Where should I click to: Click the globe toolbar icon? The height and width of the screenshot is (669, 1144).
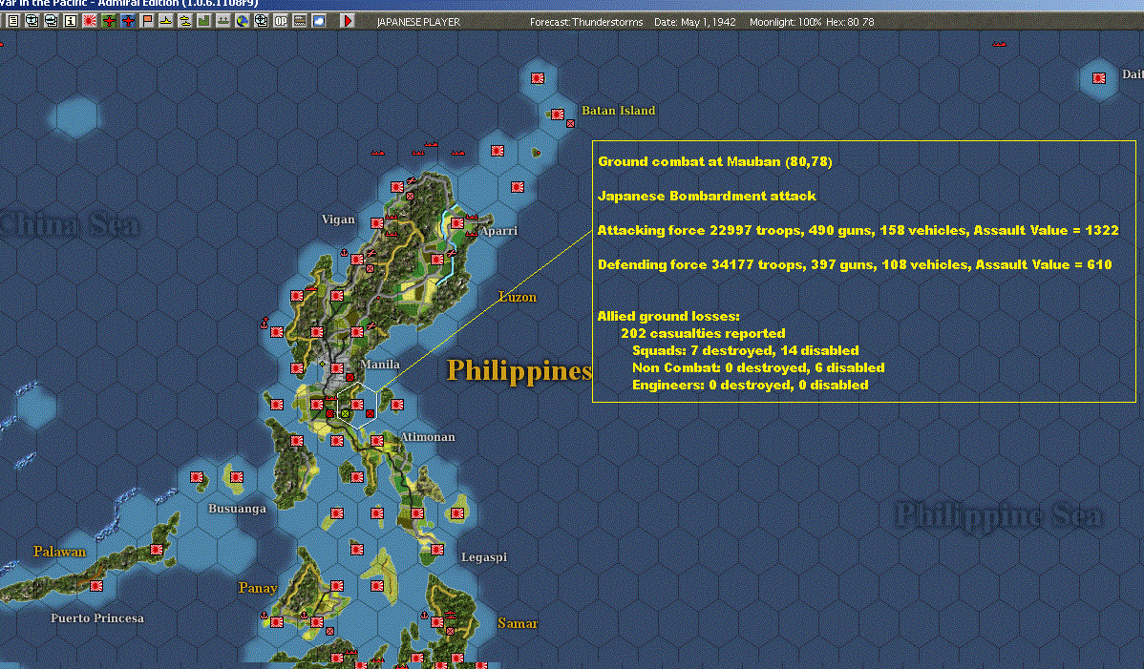coord(243,21)
